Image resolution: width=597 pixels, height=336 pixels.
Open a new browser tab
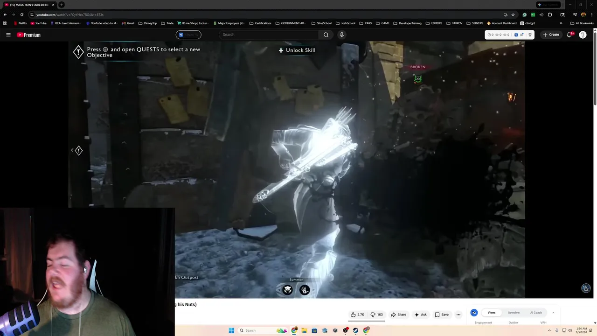61,5
